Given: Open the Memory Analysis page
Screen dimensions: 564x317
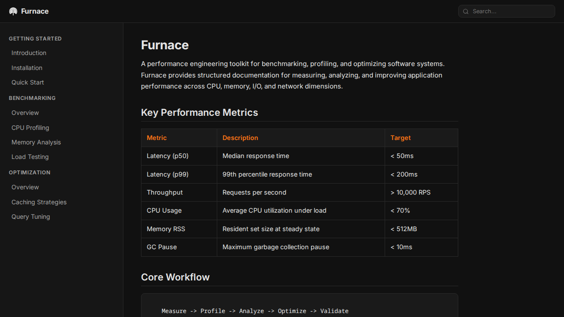Looking at the screenshot, I should coord(36,142).
